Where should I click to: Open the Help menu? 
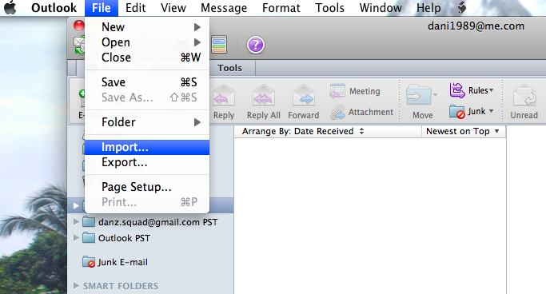click(428, 8)
